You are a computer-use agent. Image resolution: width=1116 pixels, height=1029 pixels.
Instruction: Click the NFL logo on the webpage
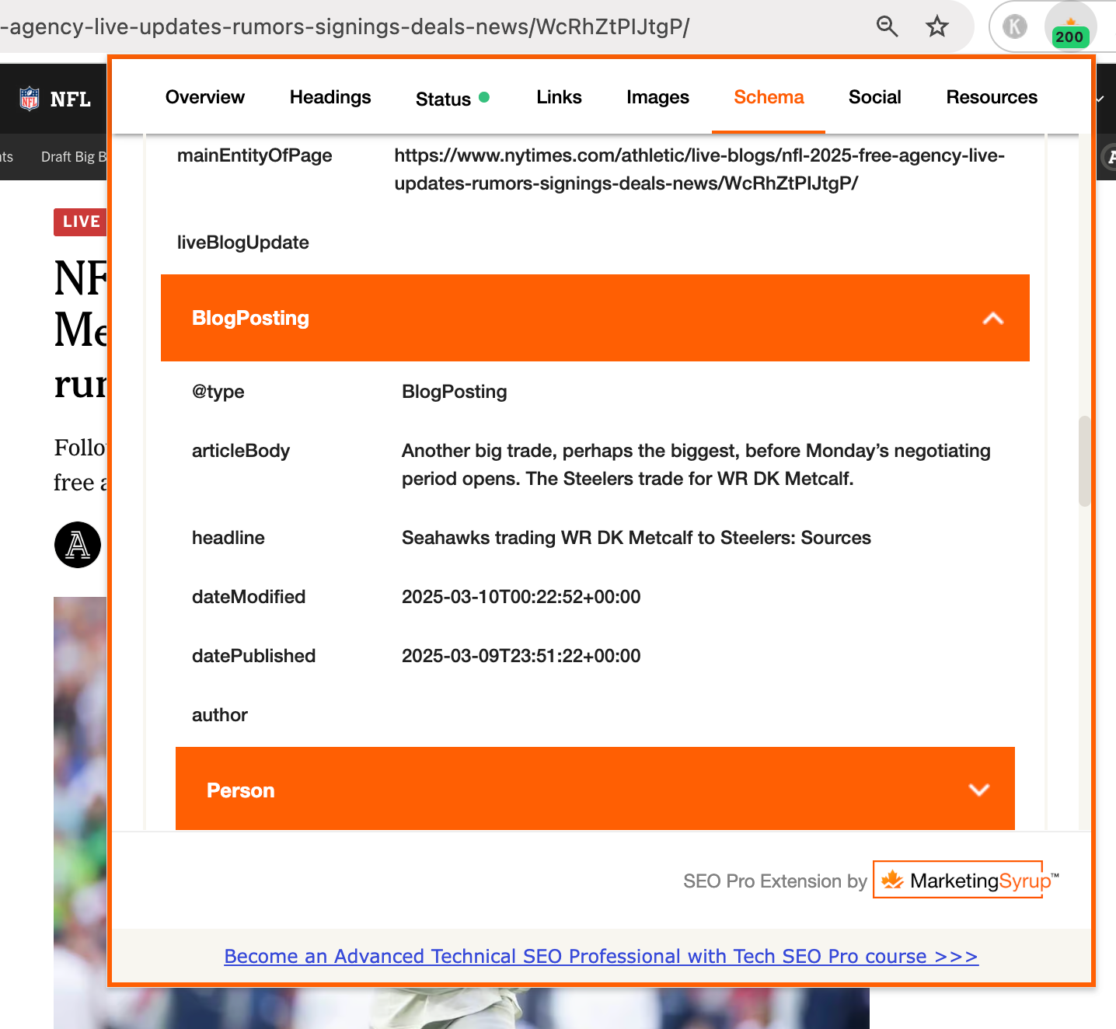[54, 99]
